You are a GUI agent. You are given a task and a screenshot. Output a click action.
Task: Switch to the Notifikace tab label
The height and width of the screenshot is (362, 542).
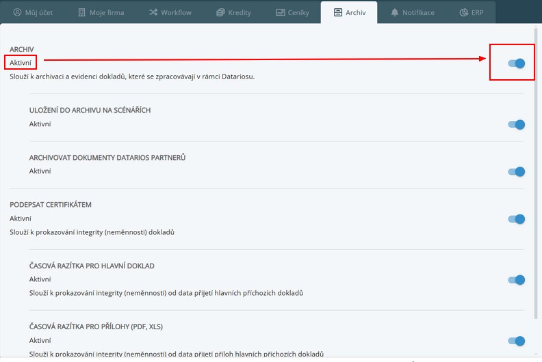coord(418,12)
